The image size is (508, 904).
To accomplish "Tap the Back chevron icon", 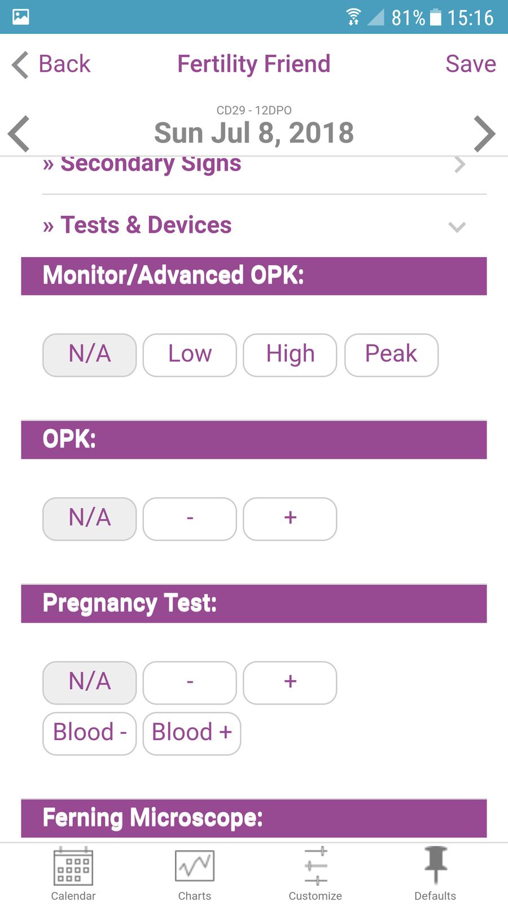I will coord(20,64).
